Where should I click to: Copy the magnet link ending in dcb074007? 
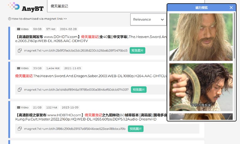19,90
